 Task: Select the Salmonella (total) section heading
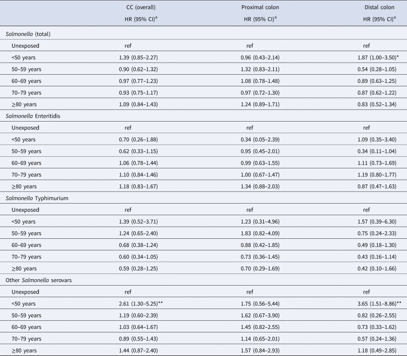[x=33, y=34]
